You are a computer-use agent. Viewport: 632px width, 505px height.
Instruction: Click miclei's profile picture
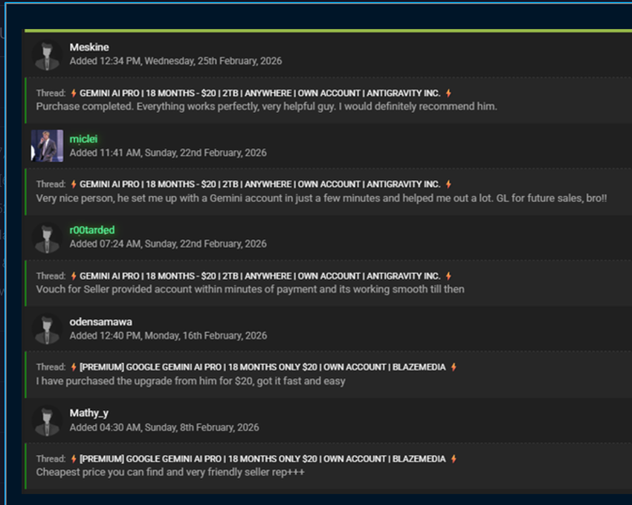48,146
